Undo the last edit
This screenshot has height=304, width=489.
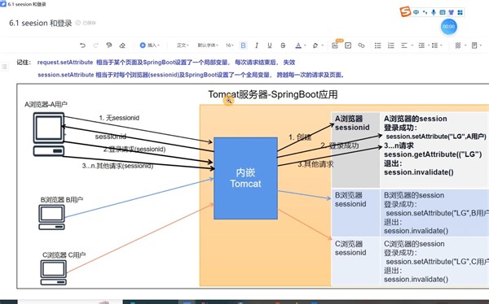(x=82, y=46)
